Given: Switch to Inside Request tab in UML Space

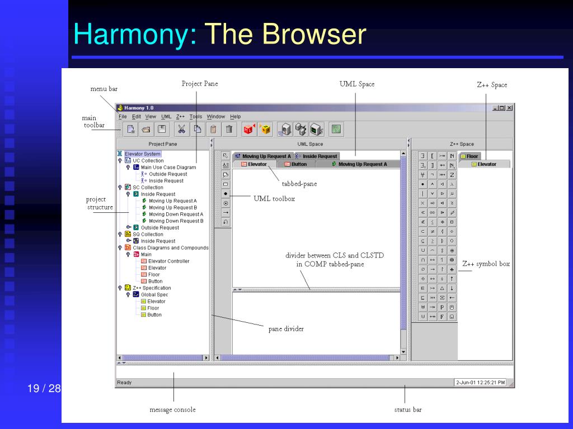Looking at the screenshot, I should click(317, 156).
